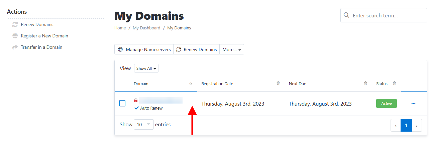Go to Home in the breadcrumb
This screenshot has width=434, height=148.
(120, 28)
